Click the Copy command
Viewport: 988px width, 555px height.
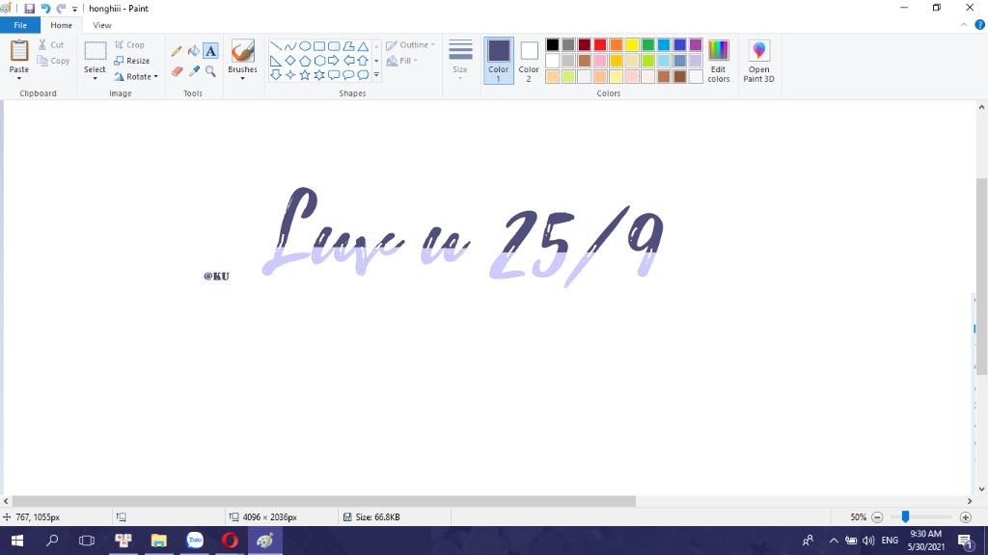coord(53,61)
